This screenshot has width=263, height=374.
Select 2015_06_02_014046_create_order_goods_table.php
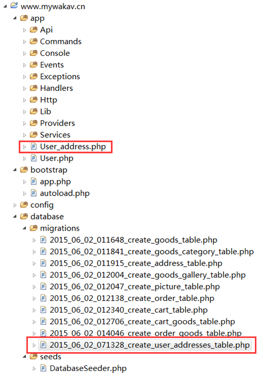pos(146,333)
